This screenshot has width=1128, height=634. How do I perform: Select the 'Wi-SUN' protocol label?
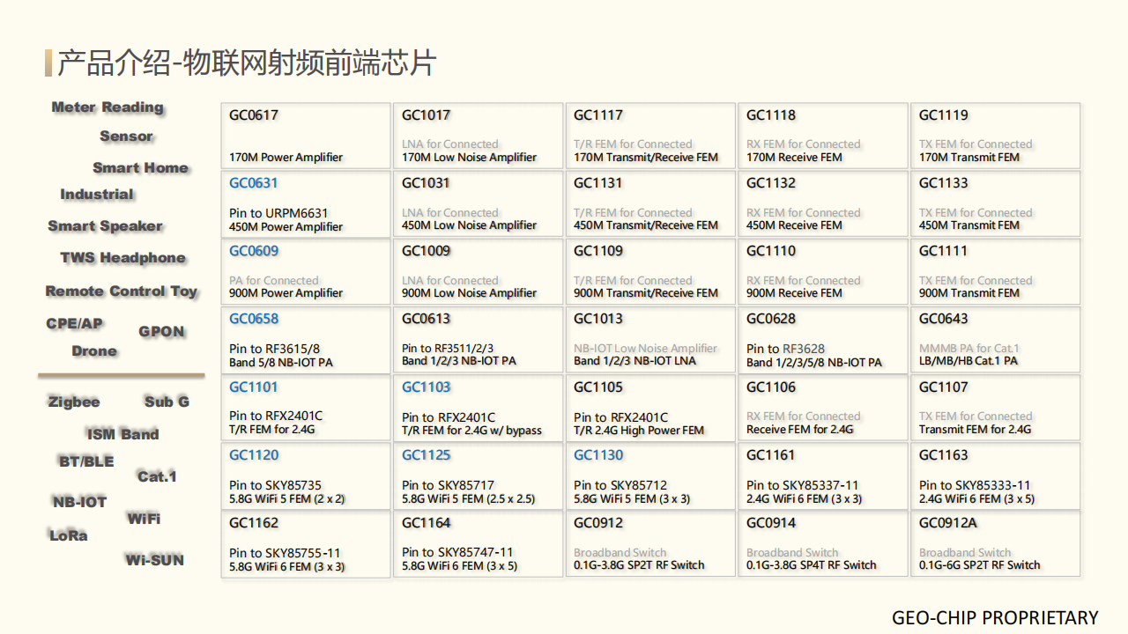click(154, 560)
